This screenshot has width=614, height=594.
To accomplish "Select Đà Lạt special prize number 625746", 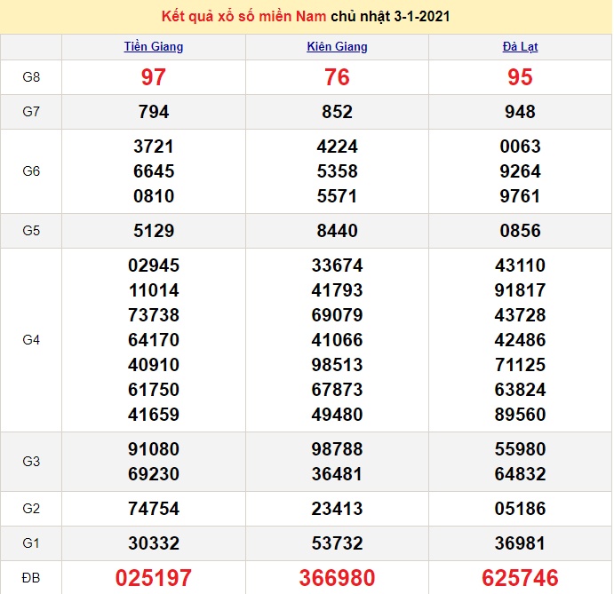I will click(520, 579).
